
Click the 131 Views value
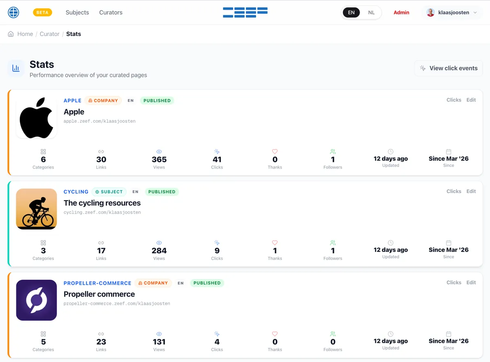(x=159, y=342)
